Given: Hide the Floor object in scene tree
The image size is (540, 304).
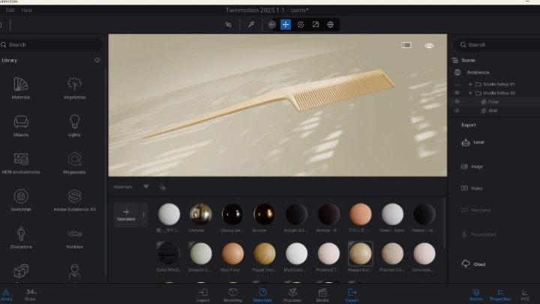Looking at the screenshot, I should point(457,101).
